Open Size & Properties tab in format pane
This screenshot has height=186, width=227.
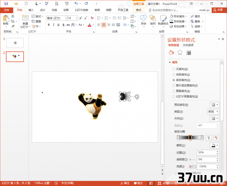point(189,53)
